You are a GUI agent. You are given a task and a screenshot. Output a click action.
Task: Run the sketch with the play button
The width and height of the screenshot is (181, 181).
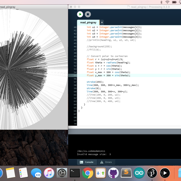[x=80, y=14]
